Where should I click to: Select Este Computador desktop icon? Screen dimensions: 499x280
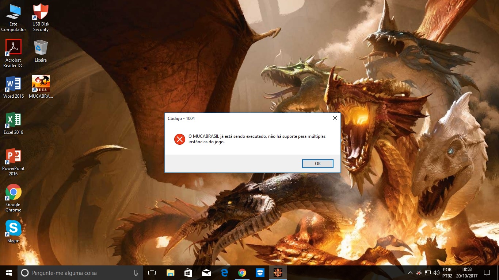14,13
